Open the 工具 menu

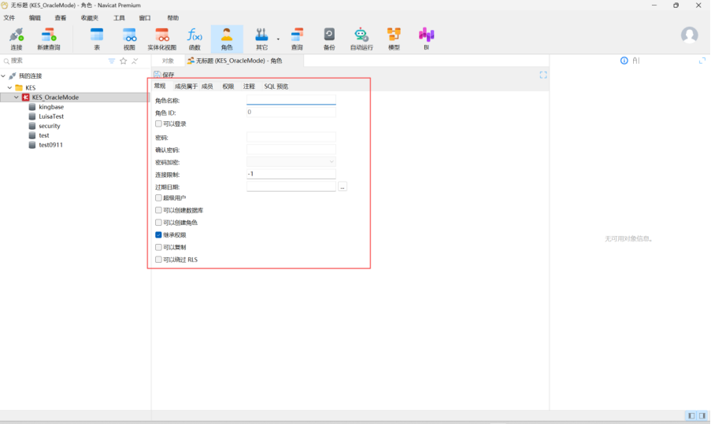tap(119, 17)
